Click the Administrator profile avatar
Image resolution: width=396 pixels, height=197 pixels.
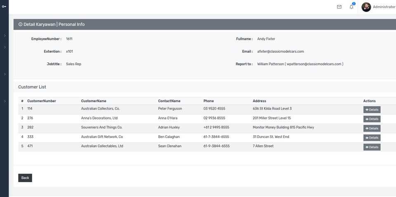pos(366,7)
